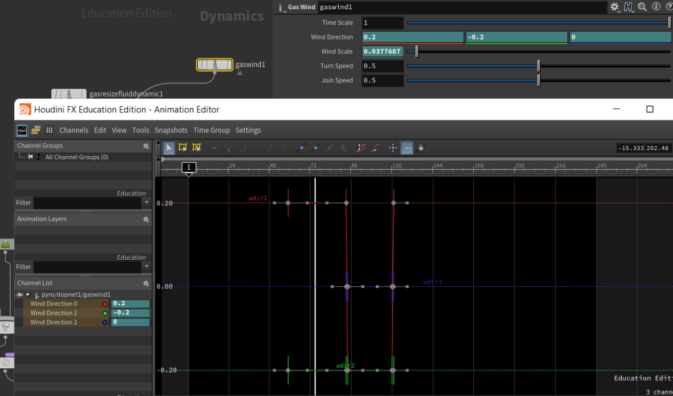Click the Animation Layers Filter text field
The image size is (673, 396).
point(88,266)
